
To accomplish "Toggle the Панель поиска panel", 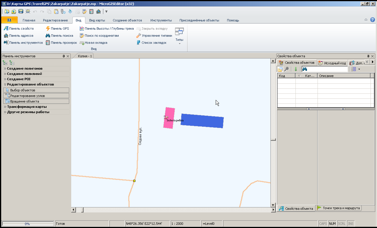I will pos(59,36).
